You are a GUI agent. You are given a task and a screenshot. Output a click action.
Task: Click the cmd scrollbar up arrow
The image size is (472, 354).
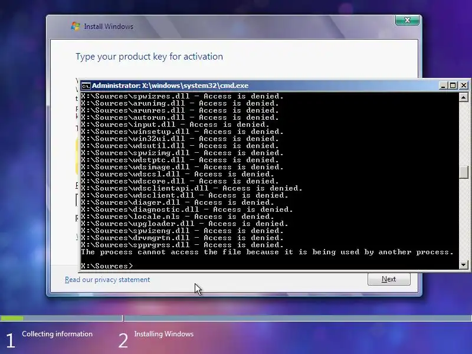coord(464,97)
